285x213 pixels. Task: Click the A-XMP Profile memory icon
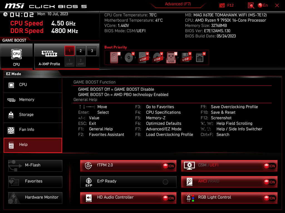pyautogui.click(x=49, y=54)
